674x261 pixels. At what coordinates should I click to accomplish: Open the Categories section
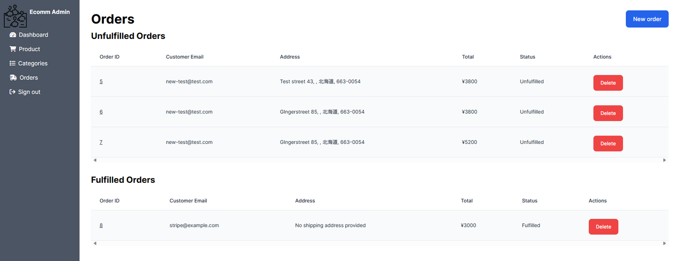pyautogui.click(x=33, y=63)
